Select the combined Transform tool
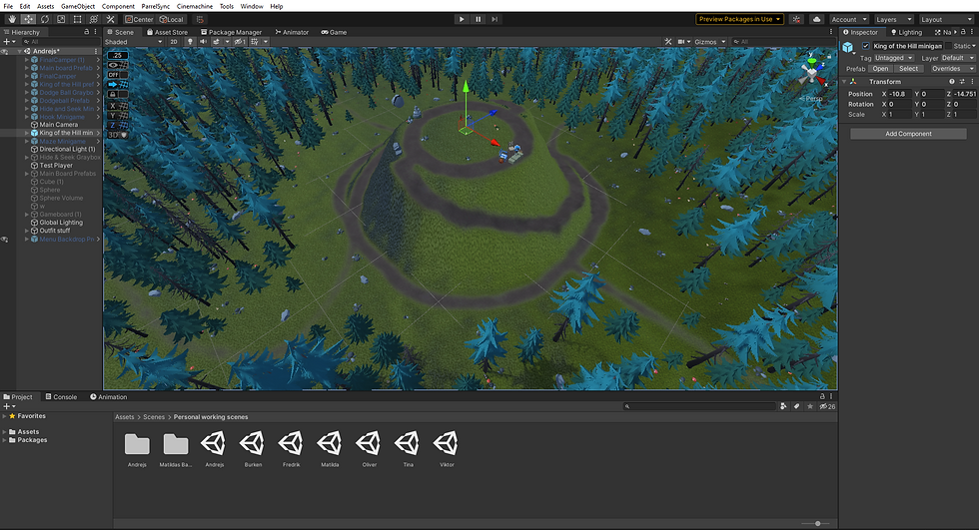 pos(94,19)
